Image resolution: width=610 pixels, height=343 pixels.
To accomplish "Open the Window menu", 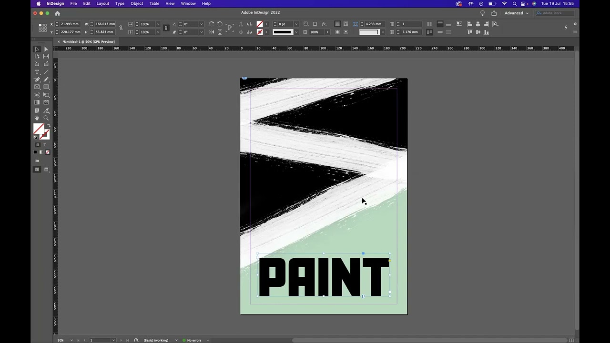I will pos(188,3).
